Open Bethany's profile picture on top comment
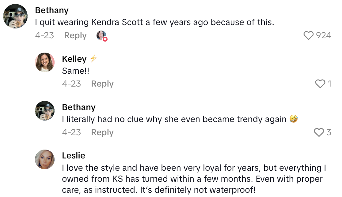Viewport: 342px width, 197px height. point(15,16)
